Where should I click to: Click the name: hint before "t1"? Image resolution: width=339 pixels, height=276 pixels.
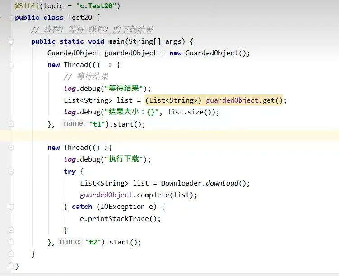[x=74, y=123]
